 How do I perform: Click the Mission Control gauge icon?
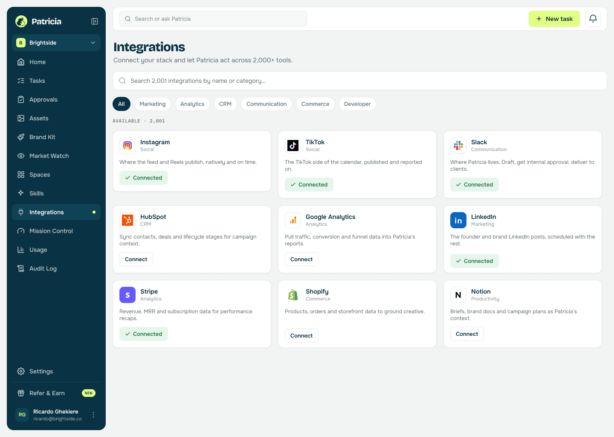click(21, 231)
